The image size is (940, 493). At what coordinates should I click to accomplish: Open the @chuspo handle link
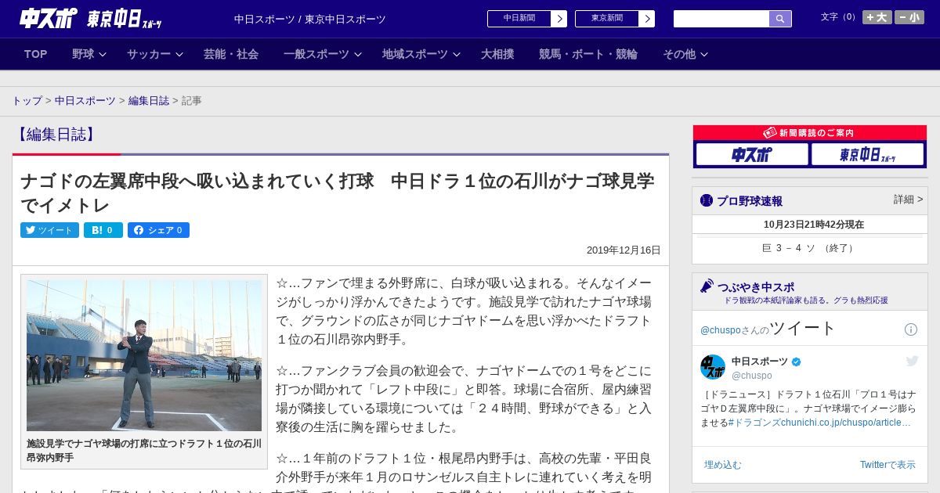[x=751, y=376]
